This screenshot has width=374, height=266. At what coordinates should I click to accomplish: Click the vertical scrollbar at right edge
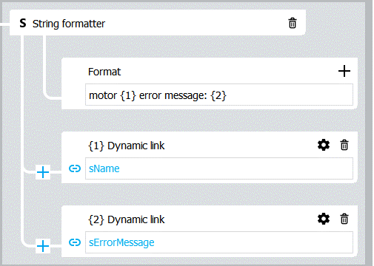369,133
